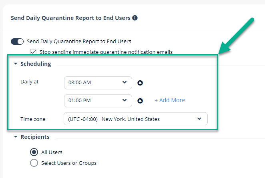This screenshot has height=178, width=265.
Task: Open the Time zone New York dropdown
Action: [136, 119]
